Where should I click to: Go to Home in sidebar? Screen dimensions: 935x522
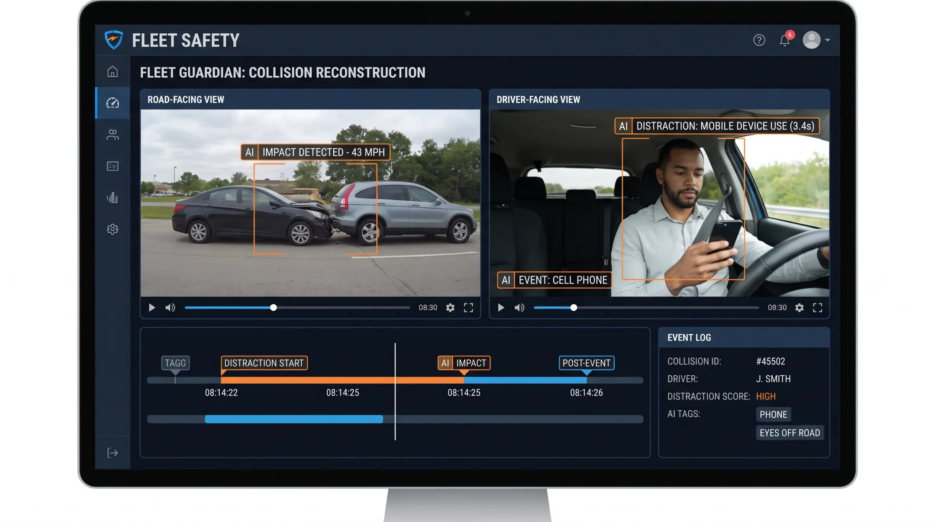tap(113, 71)
